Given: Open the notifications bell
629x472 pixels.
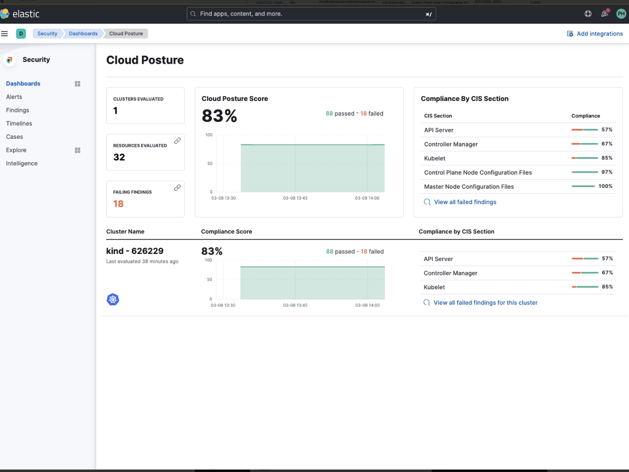Looking at the screenshot, I should click(604, 13).
